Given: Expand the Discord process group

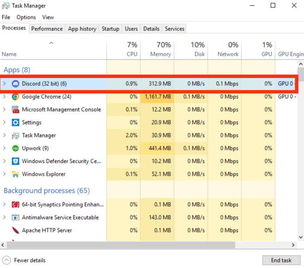Looking at the screenshot, I should (5, 84).
